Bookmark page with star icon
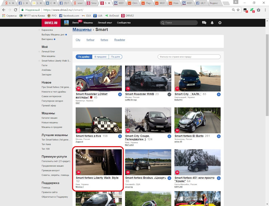Image resolution: width=269 pixels, height=206 pixels. (x=238, y=10)
